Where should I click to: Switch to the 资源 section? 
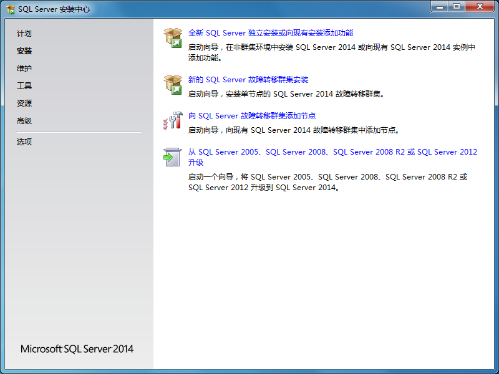point(24,103)
